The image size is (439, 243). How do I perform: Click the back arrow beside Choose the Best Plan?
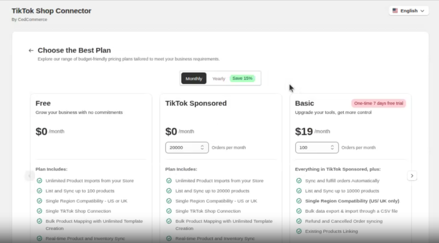tap(31, 50)
